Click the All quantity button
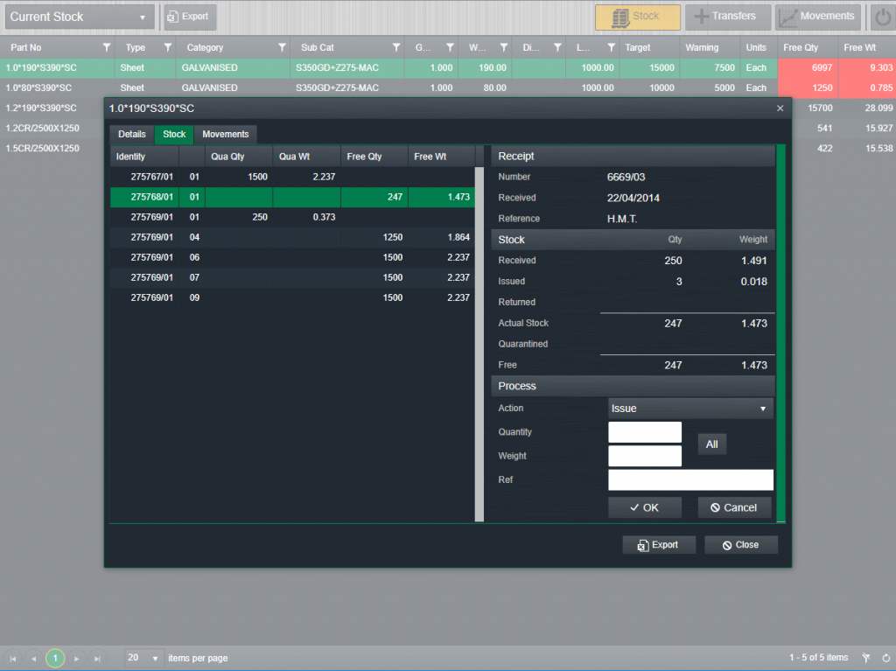Screen dimensions: 896x671 click(711, 444)
